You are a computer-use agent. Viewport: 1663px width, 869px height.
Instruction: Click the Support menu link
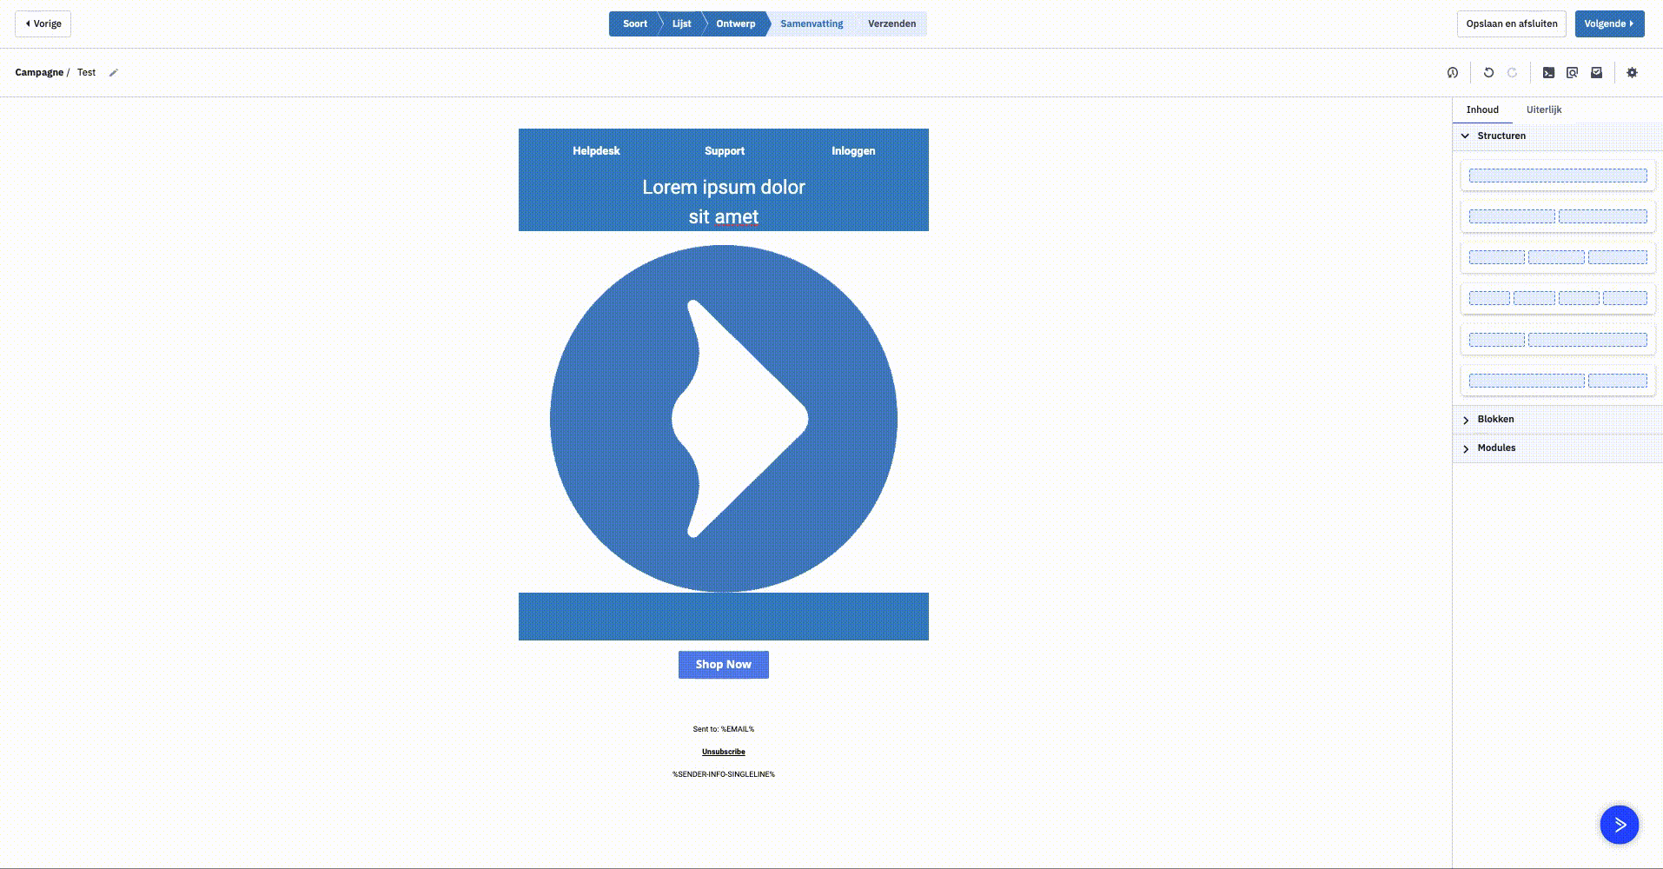point(725,151)
